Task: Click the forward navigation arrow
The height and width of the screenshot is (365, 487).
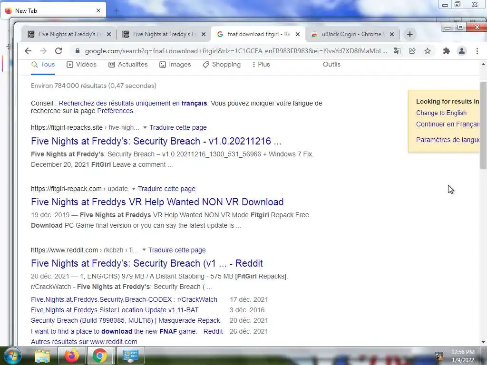Action: pos(43,51)
